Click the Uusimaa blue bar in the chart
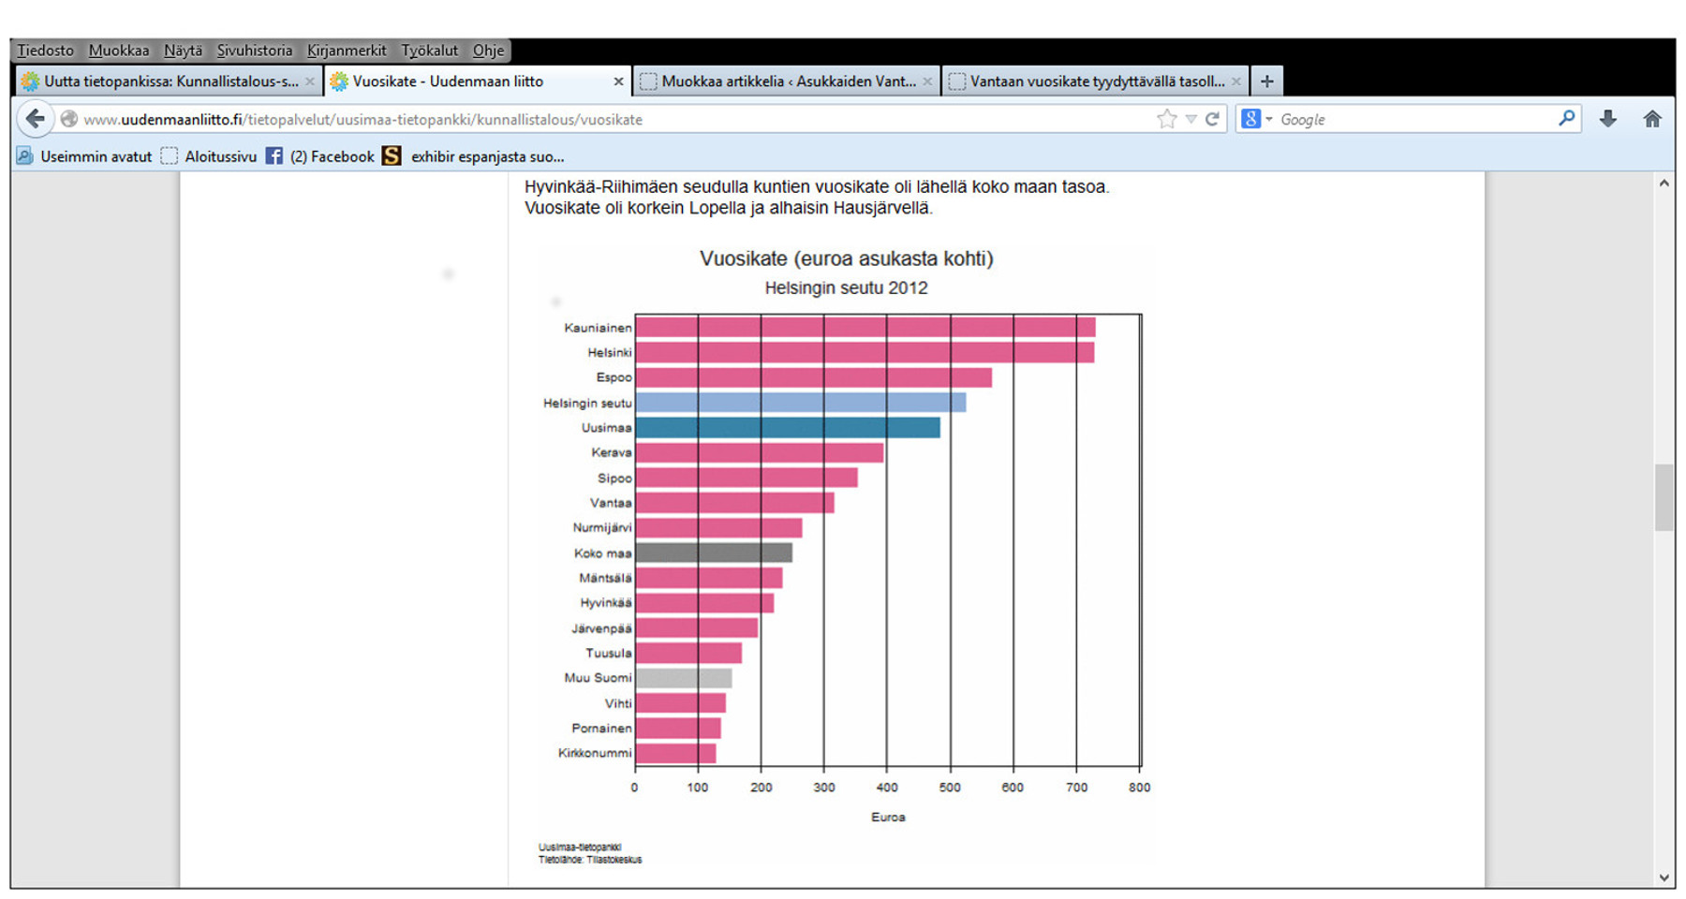The image size is (1686, 899). click(787, 428)
